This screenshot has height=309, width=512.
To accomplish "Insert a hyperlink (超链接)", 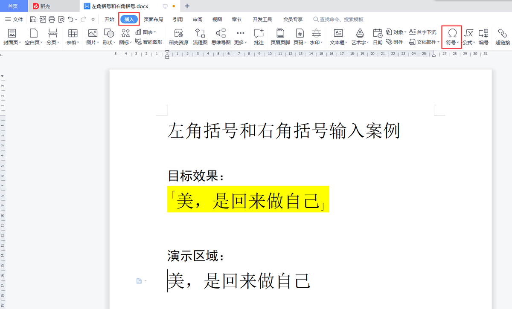I will click(502, 37).
